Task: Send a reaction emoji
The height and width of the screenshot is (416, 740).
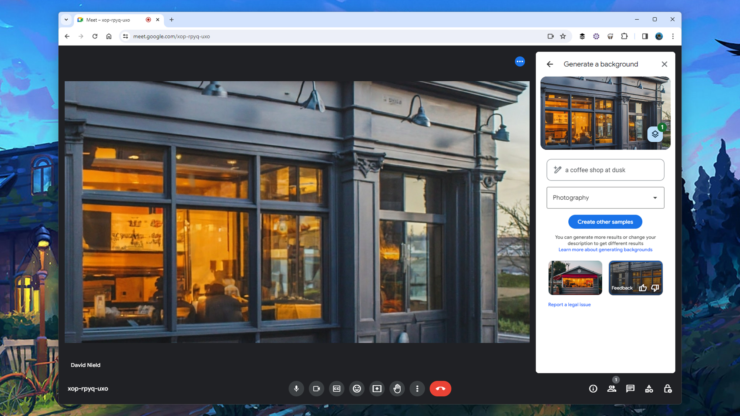Action: 357,389
